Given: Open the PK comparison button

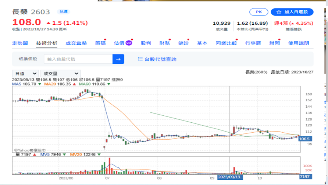Looking at the screenshot, I should coord(259,12).
